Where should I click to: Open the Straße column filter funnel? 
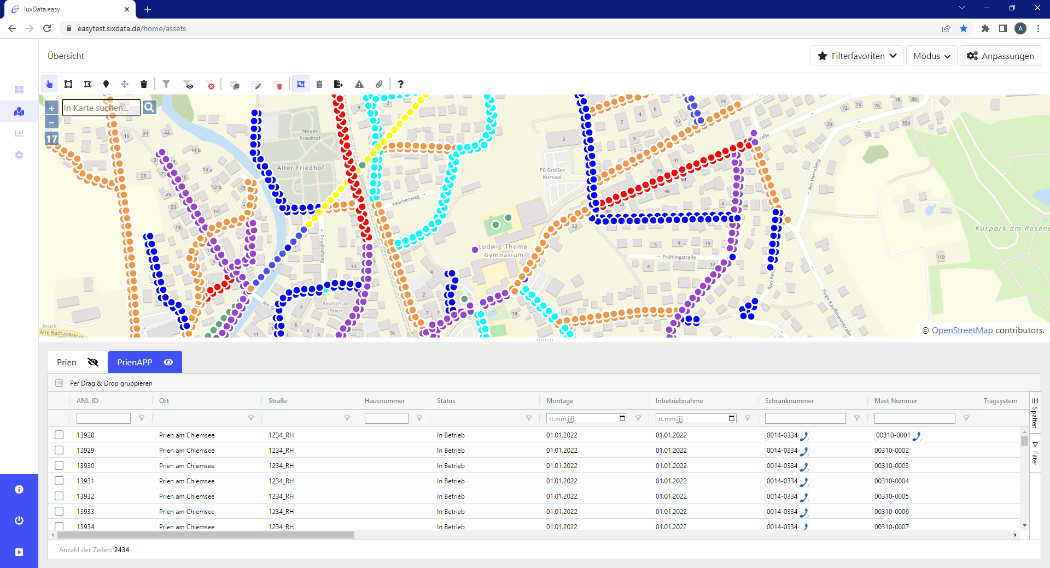(x=347, y=418)
